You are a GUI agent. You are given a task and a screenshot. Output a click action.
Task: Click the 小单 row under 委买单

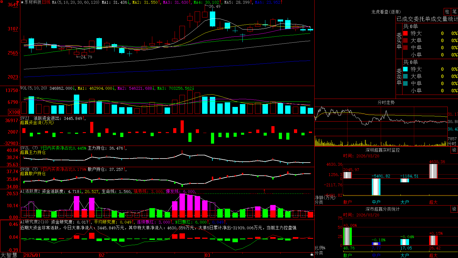[x=430, y=55]
